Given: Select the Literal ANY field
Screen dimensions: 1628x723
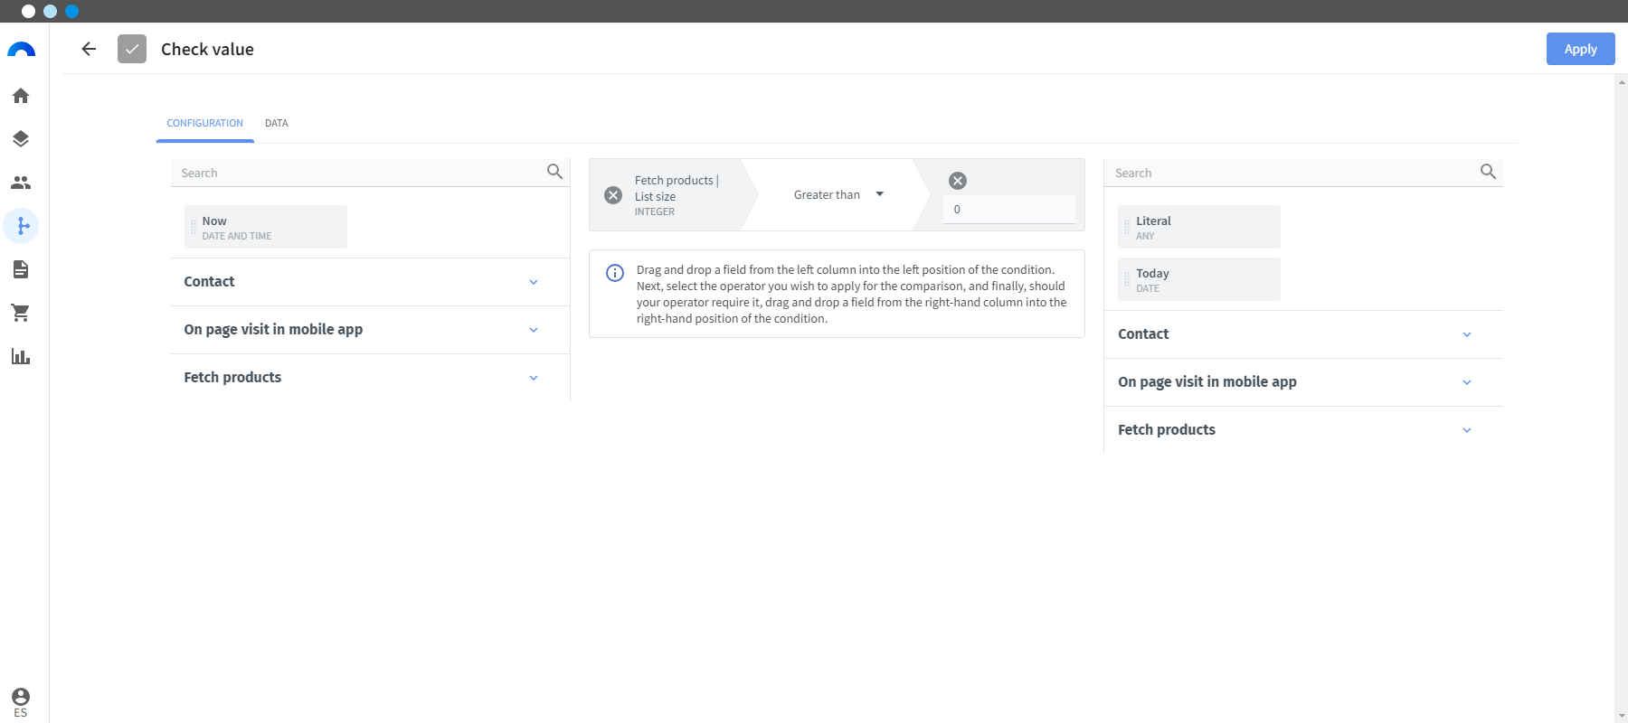Looking at the screenshot, I should (x=1199, y=227).
